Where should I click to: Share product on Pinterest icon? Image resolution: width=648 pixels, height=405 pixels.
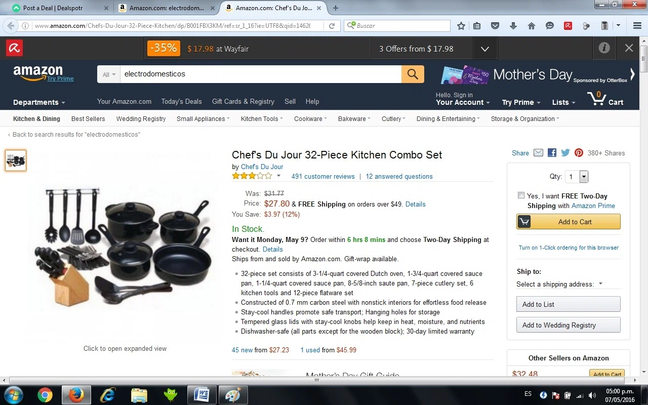coord(579,153)
